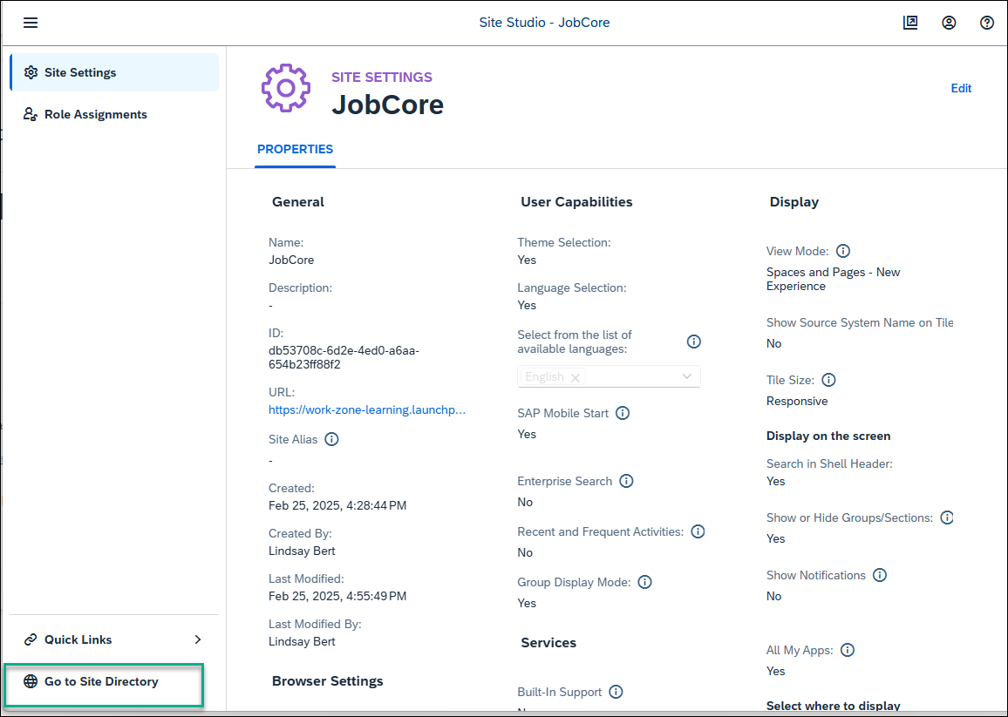1008x717 pixels.
Task: Show info for Tile Size
Action: tap(828, 381)
